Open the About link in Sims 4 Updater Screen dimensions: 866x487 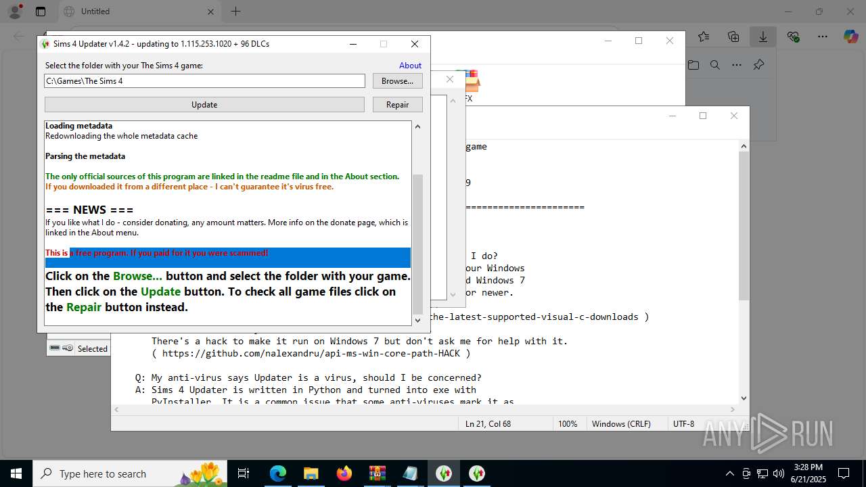[410, 66]
